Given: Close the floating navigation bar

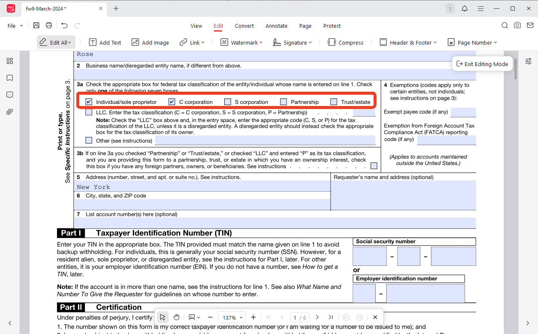Looking at the screenshot, I should click(x=375, y=317).
